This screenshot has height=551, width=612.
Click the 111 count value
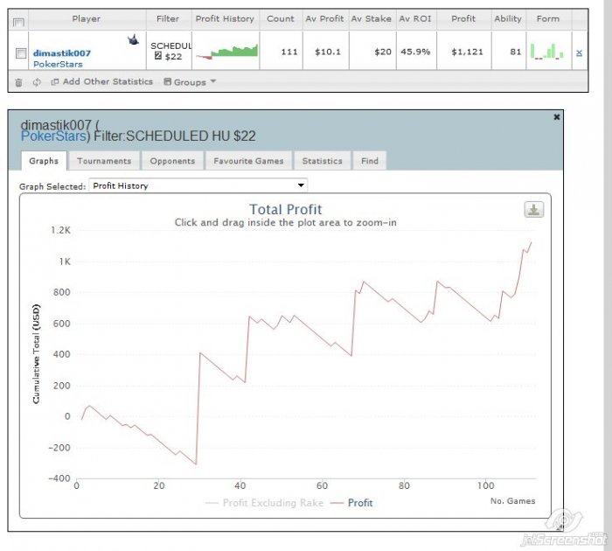[x=289, y=52]
